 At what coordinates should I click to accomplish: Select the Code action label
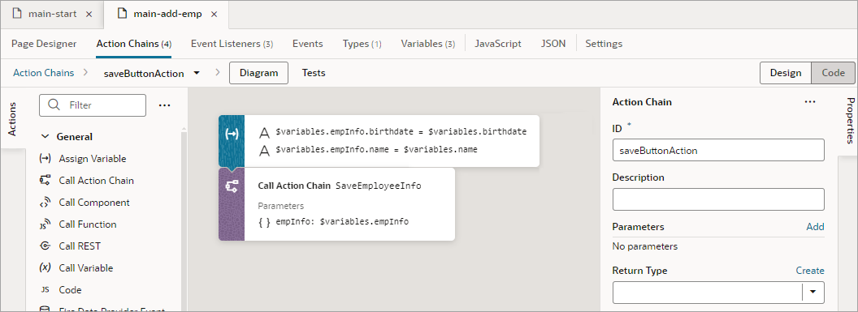pos(70,289)
